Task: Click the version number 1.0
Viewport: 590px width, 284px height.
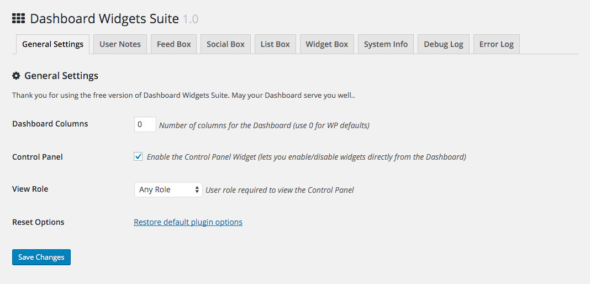Action: click(x=191, y=19)
